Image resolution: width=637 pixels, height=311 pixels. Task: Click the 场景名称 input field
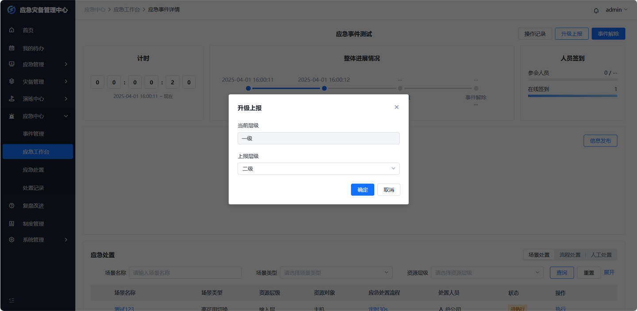click(x=185, y=273)
